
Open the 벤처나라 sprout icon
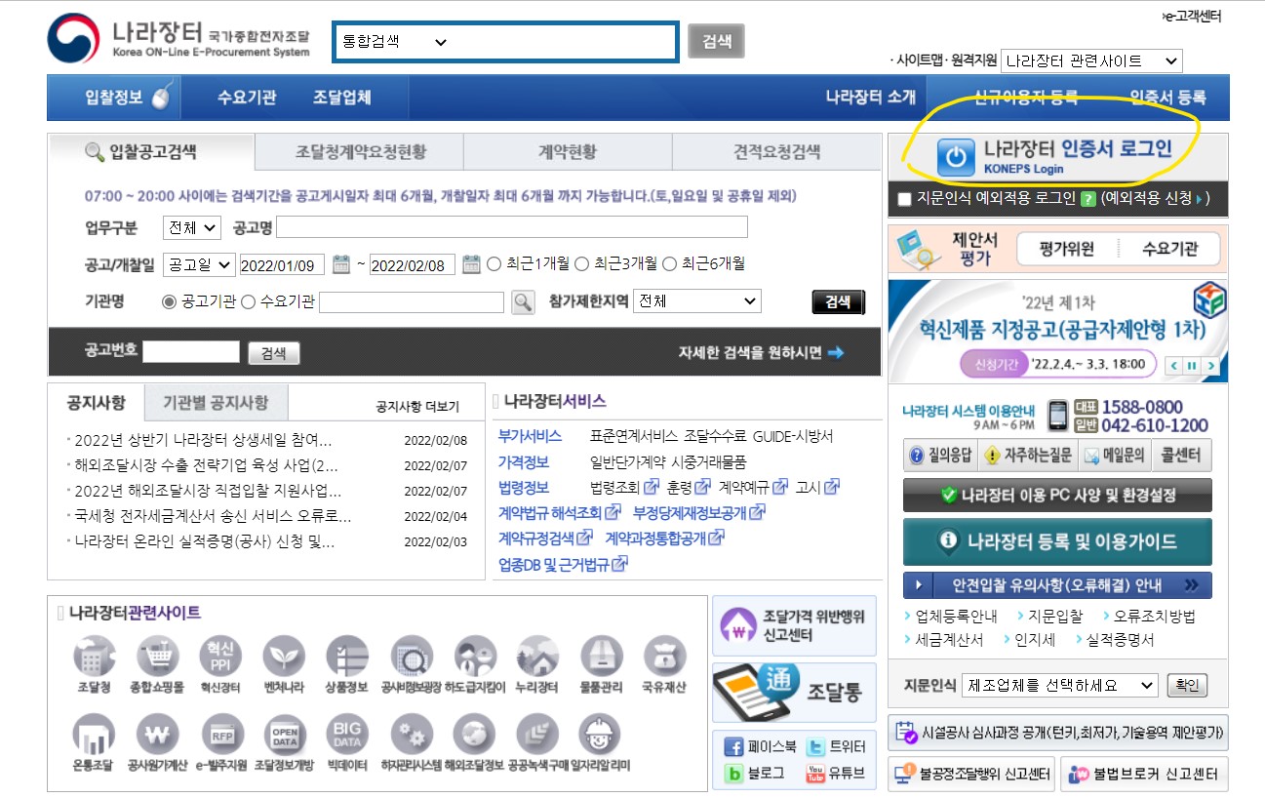coord(283,658)
